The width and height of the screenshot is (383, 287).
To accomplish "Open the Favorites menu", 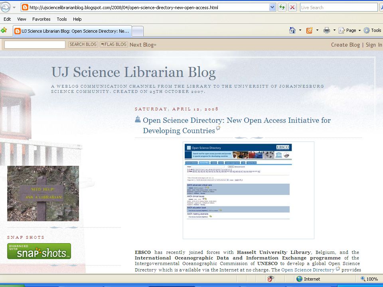I will click(x=41, y=19).
